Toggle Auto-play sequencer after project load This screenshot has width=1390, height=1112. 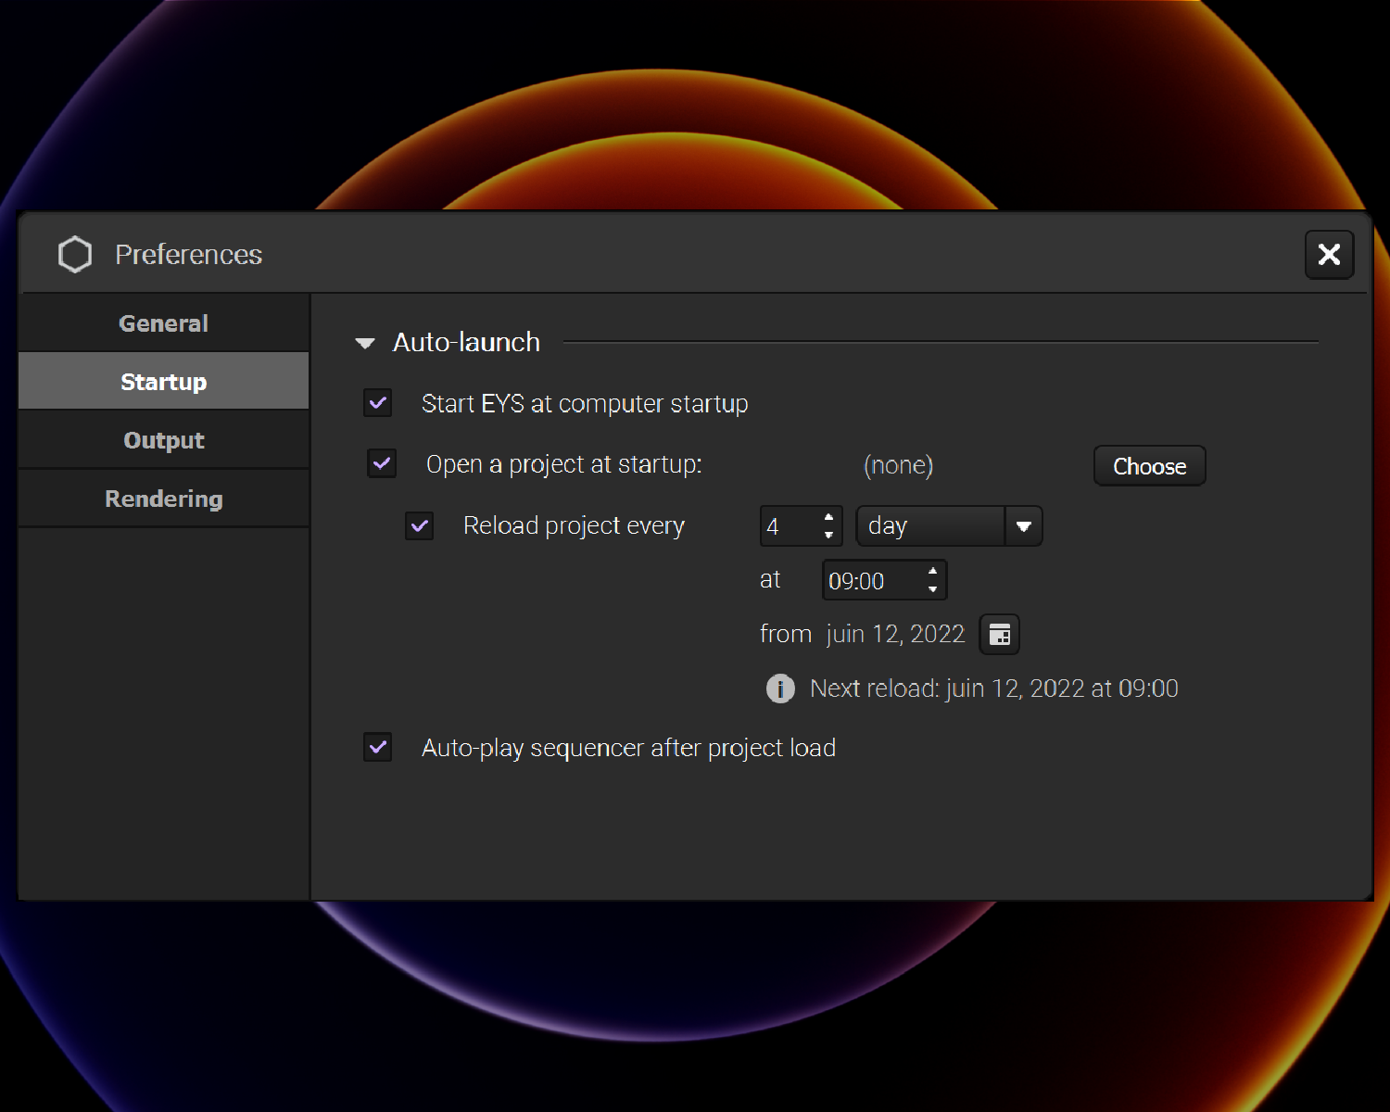[x=378, y=747]
